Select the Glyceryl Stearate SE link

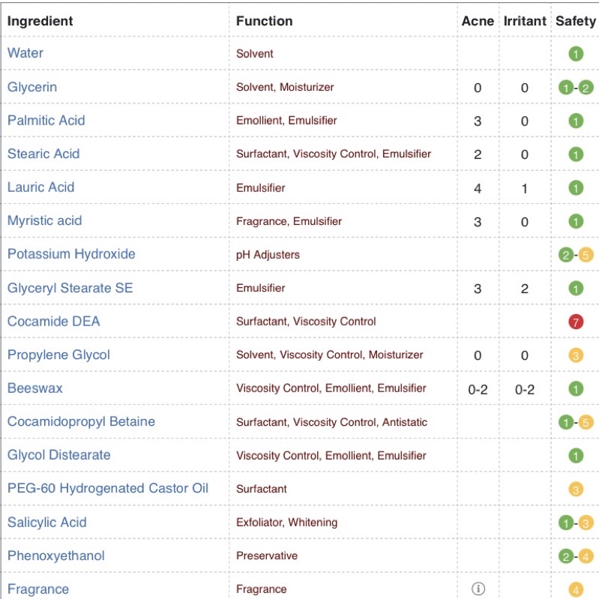point(70,288)
